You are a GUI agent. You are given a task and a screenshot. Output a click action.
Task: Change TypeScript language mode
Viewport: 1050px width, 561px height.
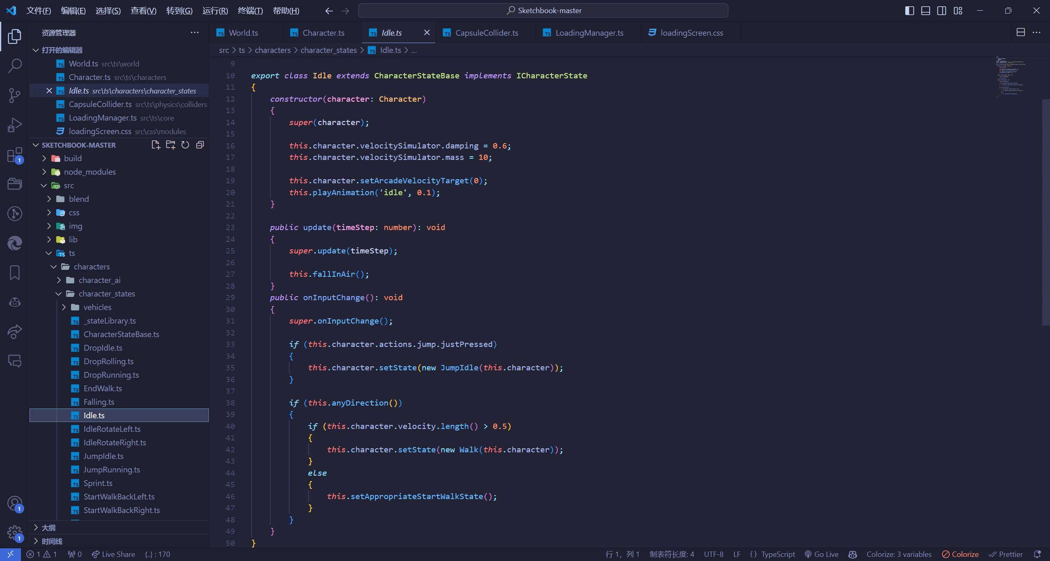pyautogui.click(x=778, y=554)
